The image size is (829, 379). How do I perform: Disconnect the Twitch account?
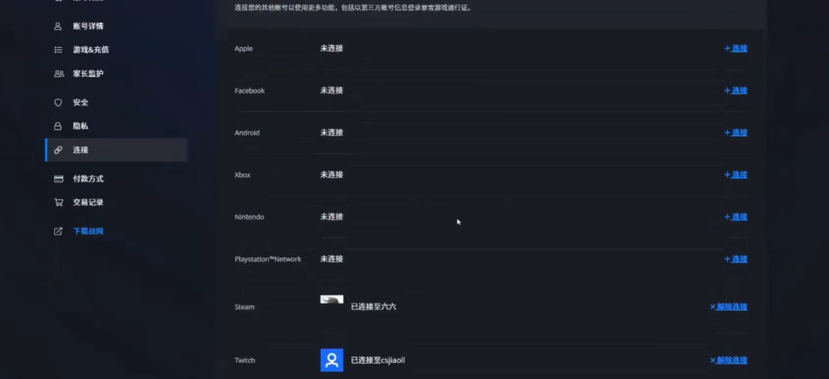[729, 360]
